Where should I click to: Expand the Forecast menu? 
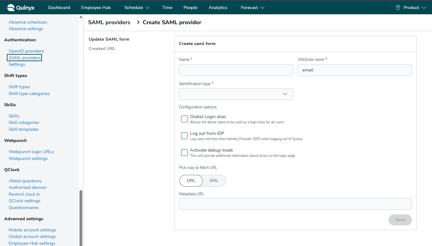pos(252,7)
